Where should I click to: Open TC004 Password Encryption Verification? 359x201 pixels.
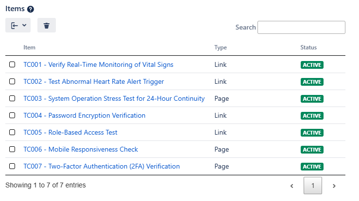point(85,116)
